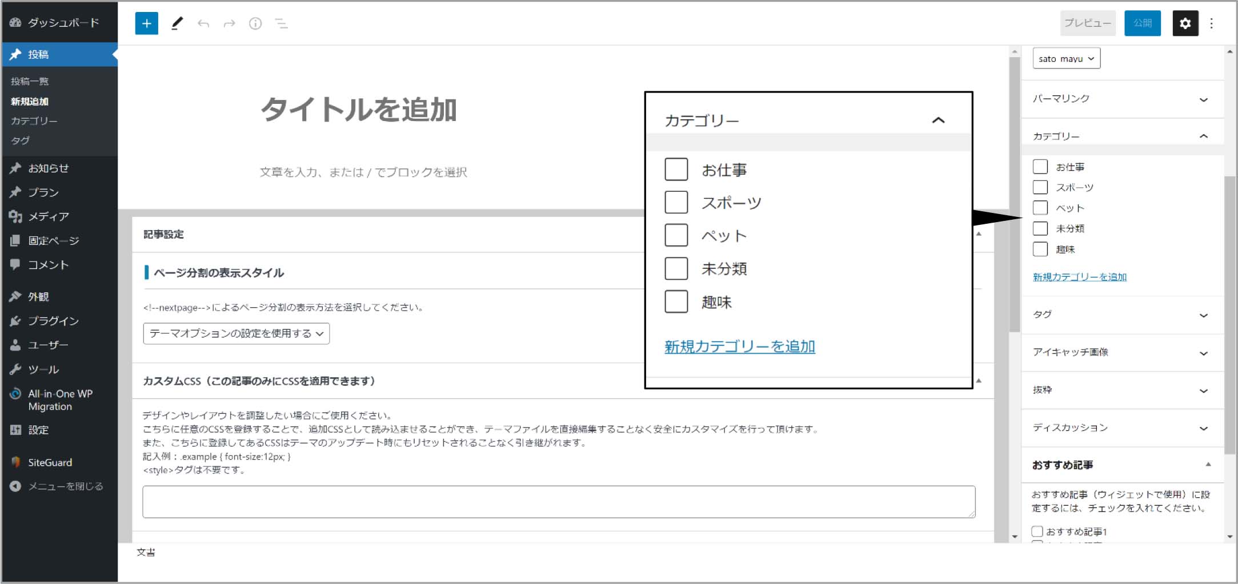Image resolution: width=1238 pixels, height=584 pixels.
Task: Click the blue add block plus button
Action: pyautogui.click(x=146, y=23)
